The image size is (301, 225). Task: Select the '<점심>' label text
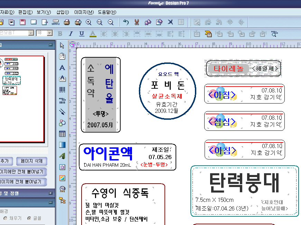coord(222,122)
